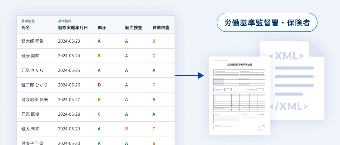Click the date 2024-06-24
340x145 pixels.
pos(69,56)
